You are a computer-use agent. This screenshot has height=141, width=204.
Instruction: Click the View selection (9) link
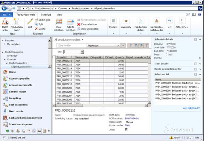click(191, 108)
